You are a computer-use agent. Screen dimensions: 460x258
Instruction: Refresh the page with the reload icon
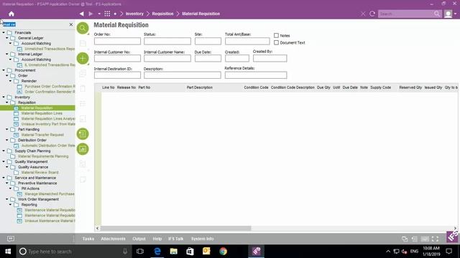click(x=372, y=14)
